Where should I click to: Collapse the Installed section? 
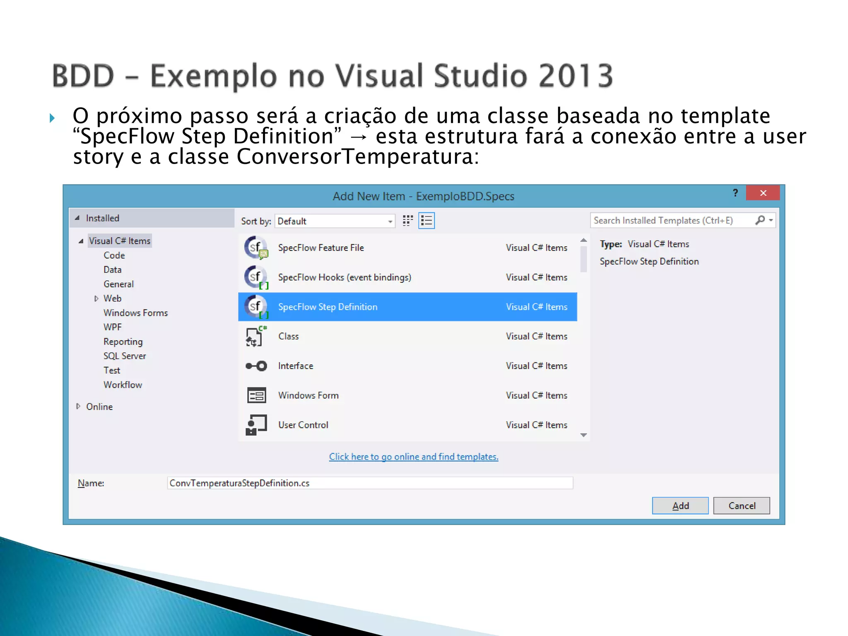pyautogui.click(x=77, y=218)
